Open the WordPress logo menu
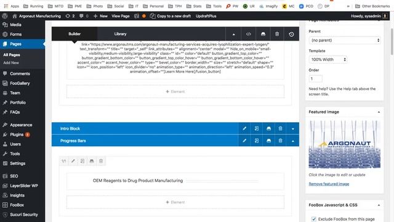394x222 pixels. (5, 16)
